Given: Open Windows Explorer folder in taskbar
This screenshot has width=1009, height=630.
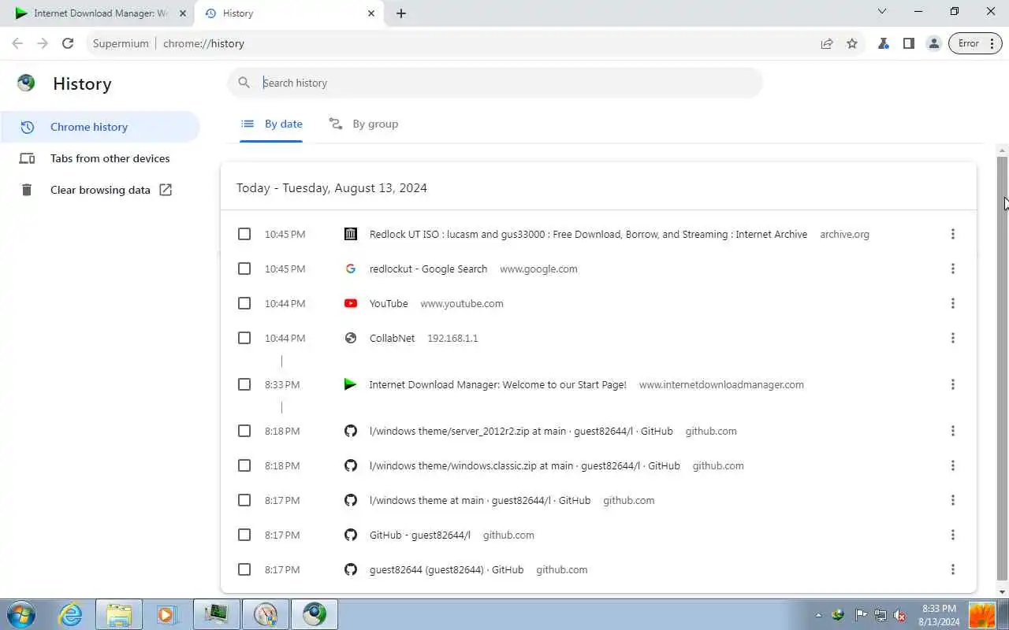Looking at the screenshot, I should click(119, 614).
